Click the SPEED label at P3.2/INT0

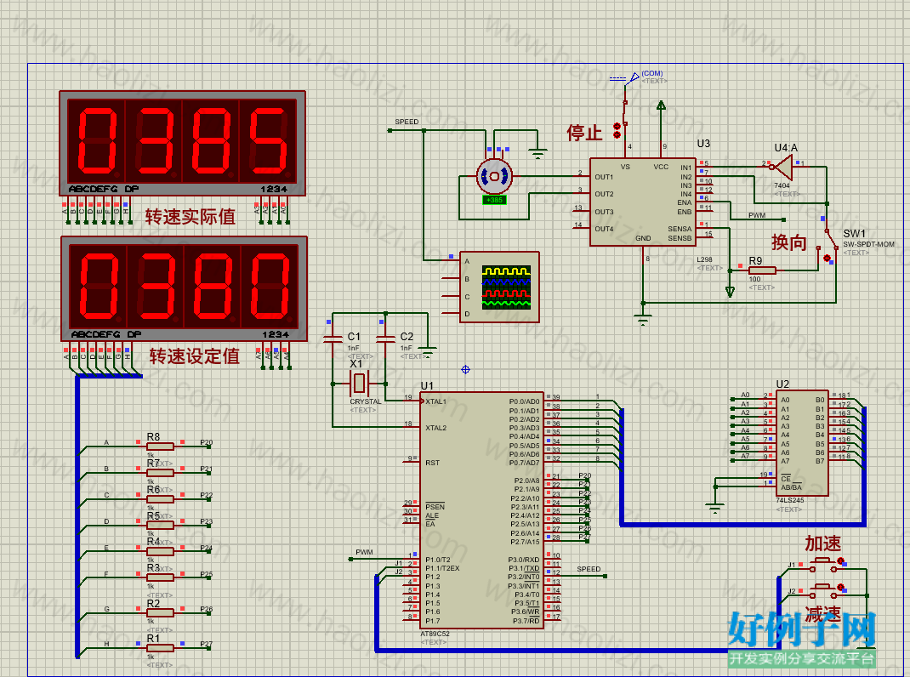click(x=589, y=569)
